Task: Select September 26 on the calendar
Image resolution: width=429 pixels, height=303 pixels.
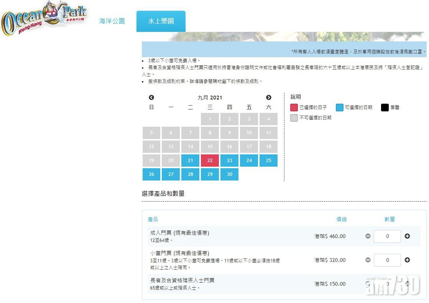Action: [151, 174]
